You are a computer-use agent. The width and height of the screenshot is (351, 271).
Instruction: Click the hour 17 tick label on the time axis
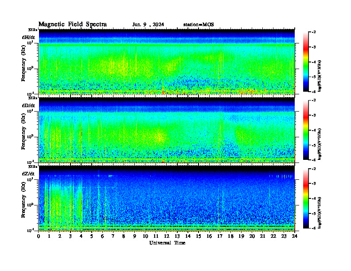(220, 236)
